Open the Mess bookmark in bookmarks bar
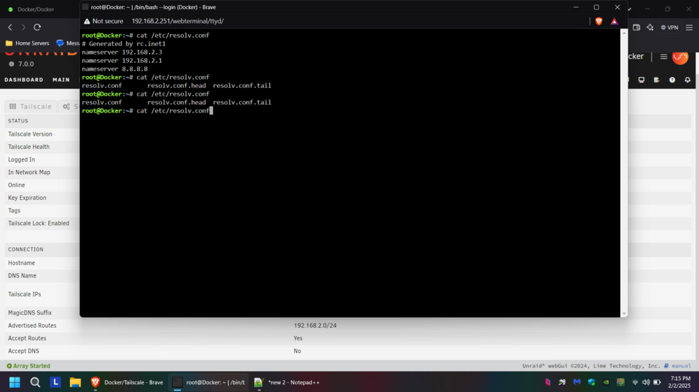Image resolution: width=699 pixels, height=392 pixels. [67, 43]
